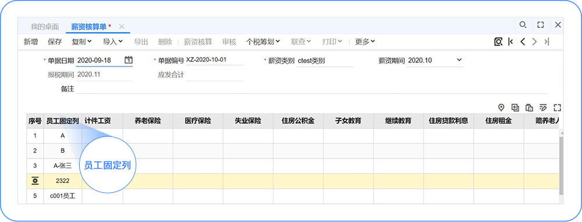
Task: Click the locate pin icon above the table
Action: click(x=501, y=108)
